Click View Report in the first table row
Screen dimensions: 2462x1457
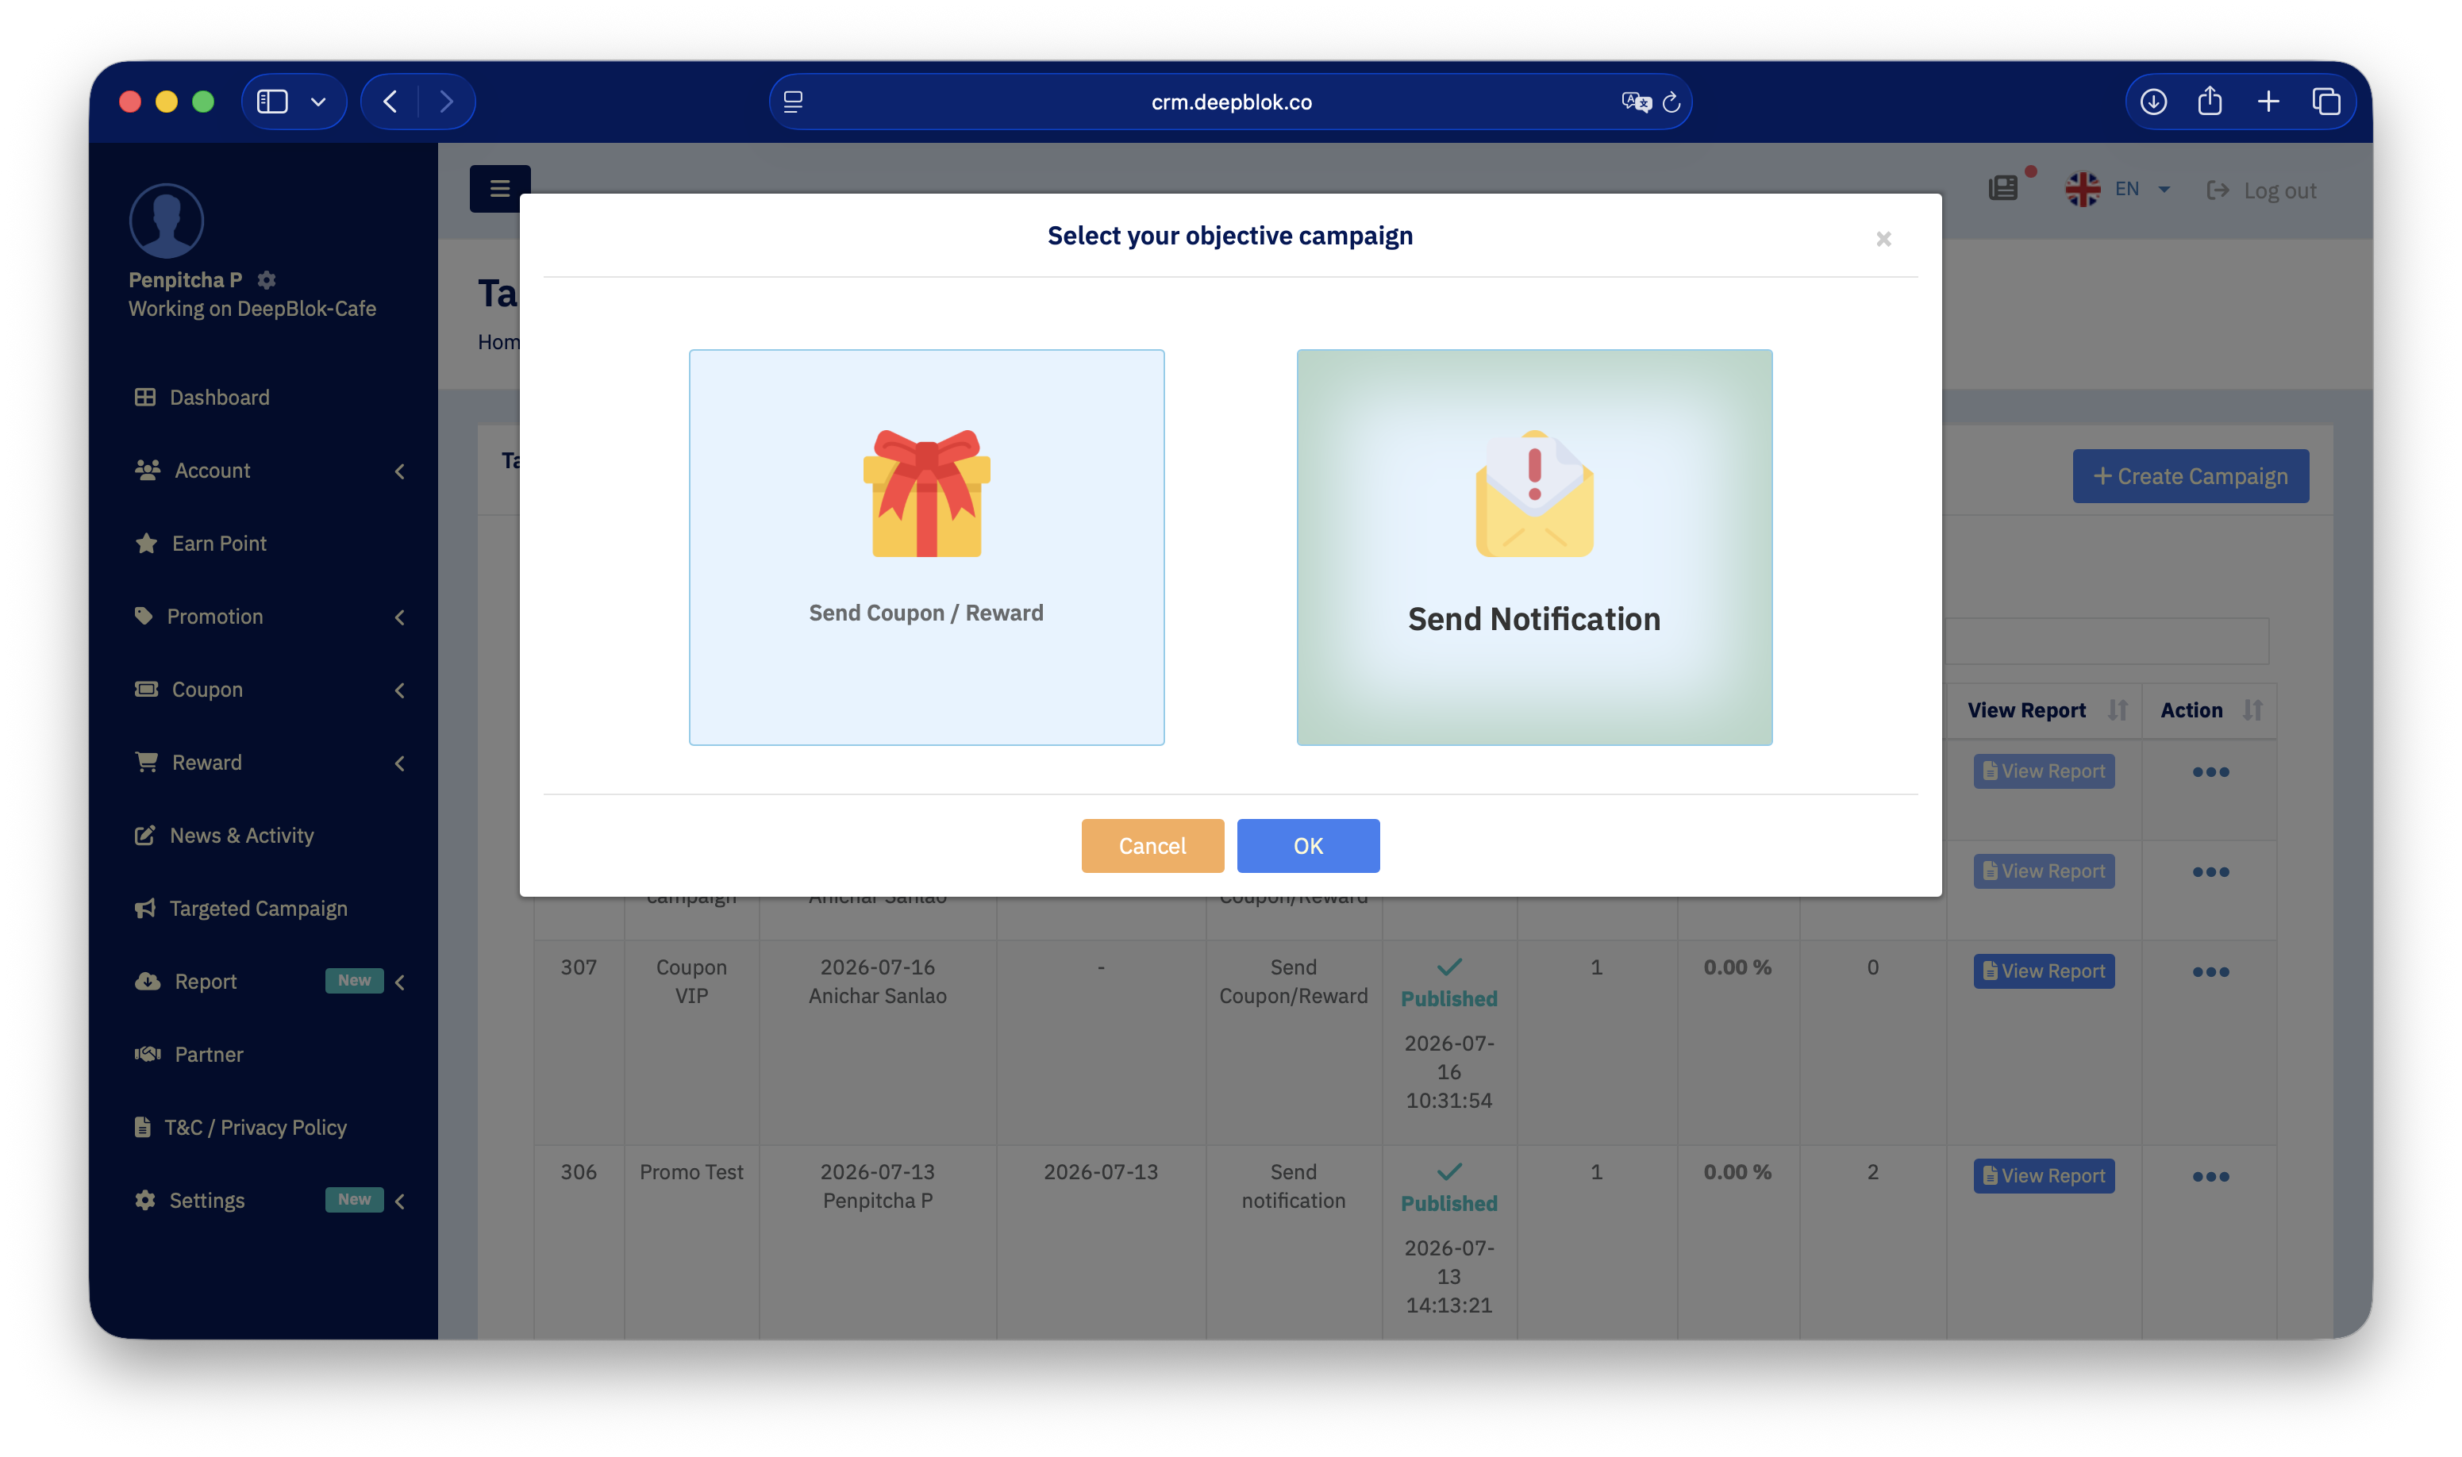(x=2044, y=771)
